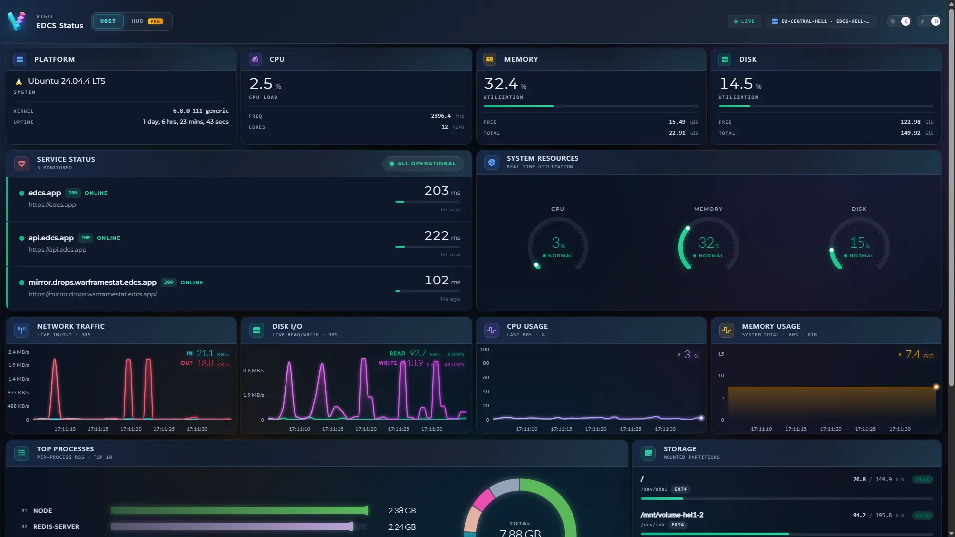Image resolution: width=955 pixels, height=537 pixels.
Task: Click the CPU panel chip icon
Action: pyautogui.click(x=255, y=59)
